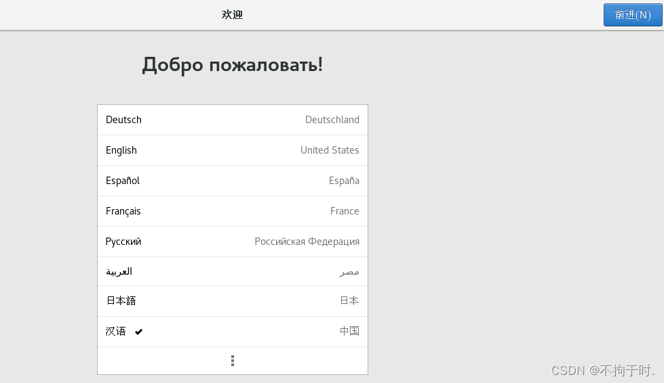
Task: Click the Deutschland region label
Action: pos(332,120)
